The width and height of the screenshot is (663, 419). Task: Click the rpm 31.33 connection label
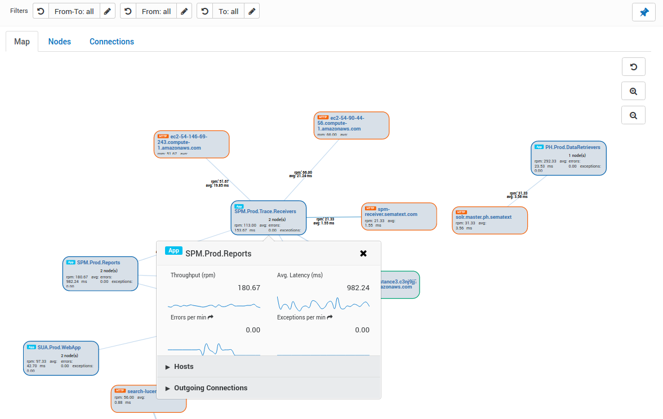517,195
